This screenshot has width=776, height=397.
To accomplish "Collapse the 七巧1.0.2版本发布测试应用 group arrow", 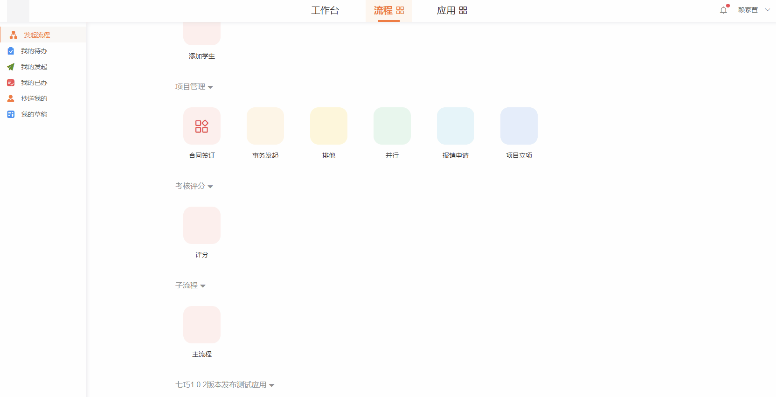I will (x=272, y=385).
